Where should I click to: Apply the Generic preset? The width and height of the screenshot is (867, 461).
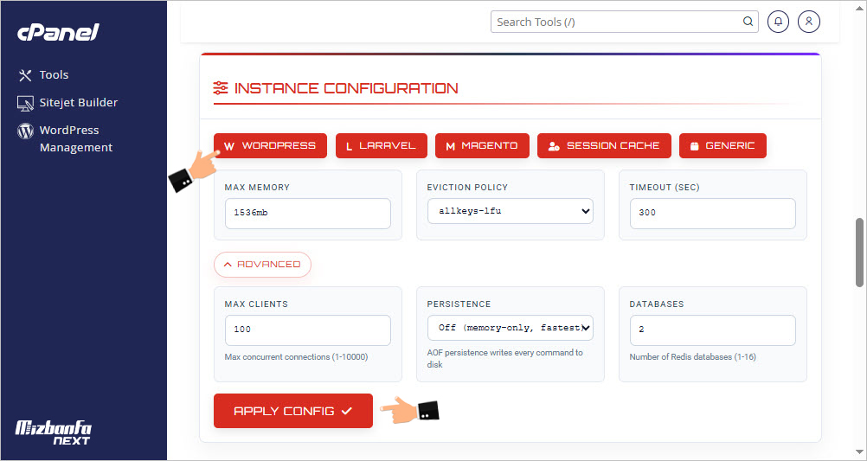tap(722, 146)
